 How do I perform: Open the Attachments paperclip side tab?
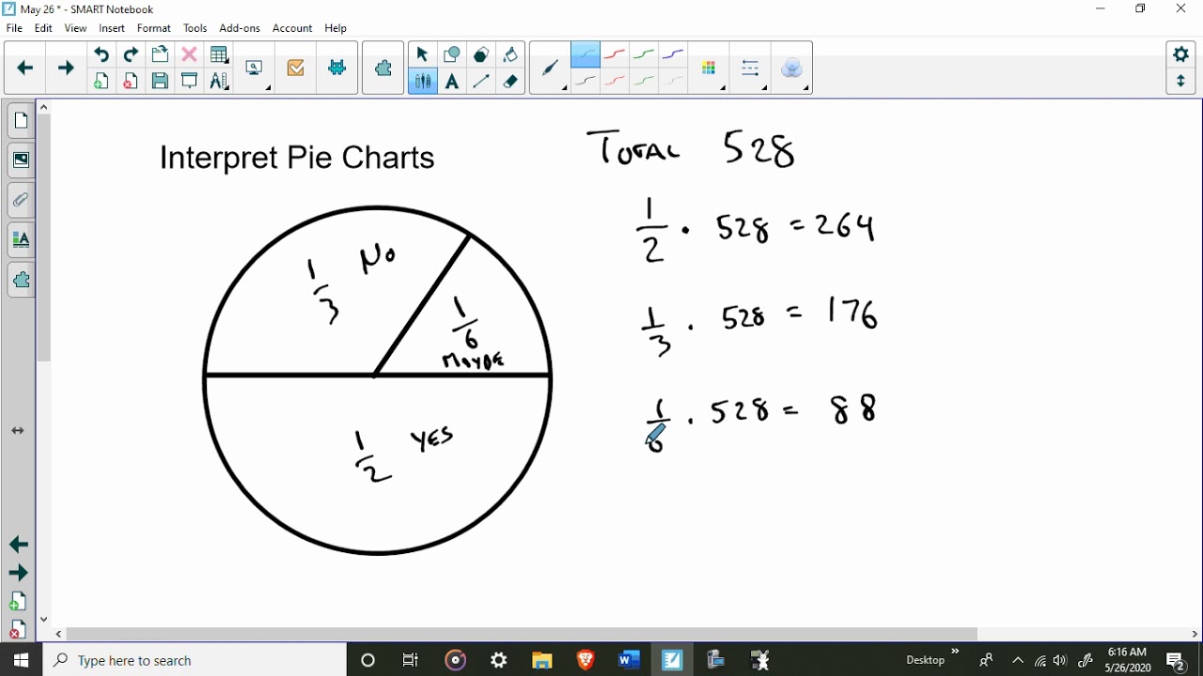pos(21,200)
